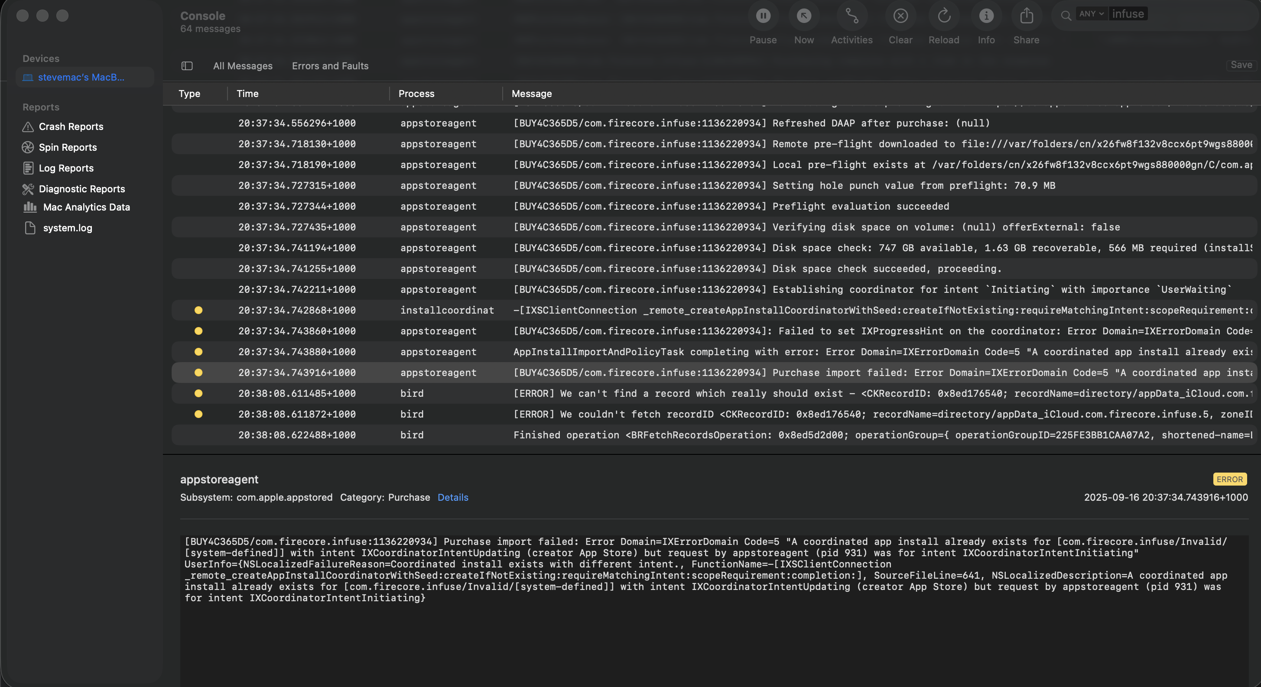Clear the console messages
The image size is (1261, 687).
click(900, 16)
